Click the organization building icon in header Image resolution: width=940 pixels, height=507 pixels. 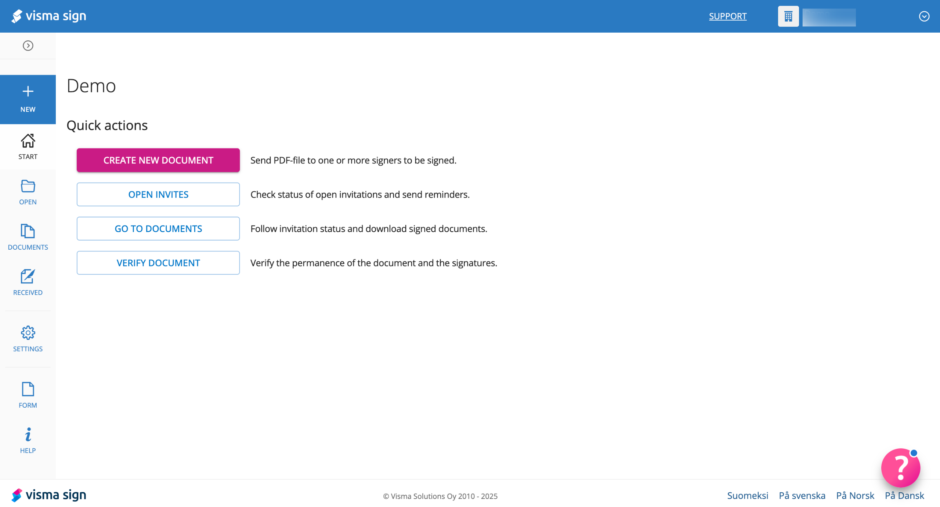pyautogui.click(x=788, y=16)
